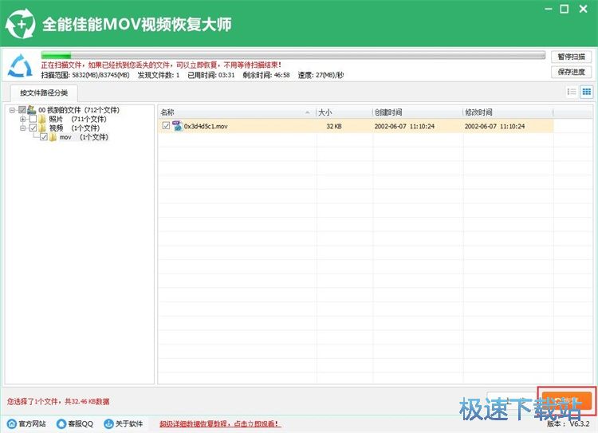
Task: Sort by the 名称 column header
Action: 237,112
